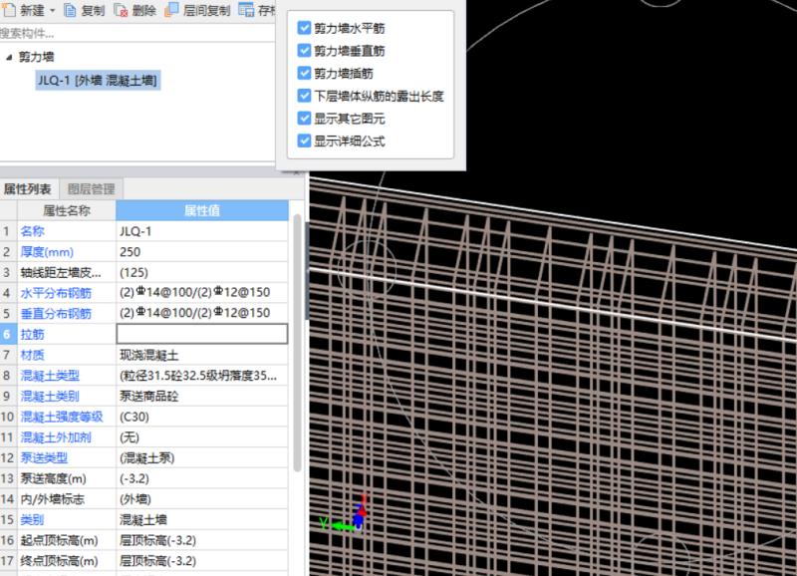Click the 层间复制 icon
Screen dimensions: 797x576
pos(171,10)
